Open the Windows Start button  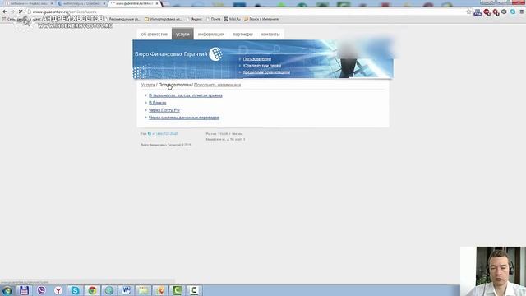coord(7,290)
